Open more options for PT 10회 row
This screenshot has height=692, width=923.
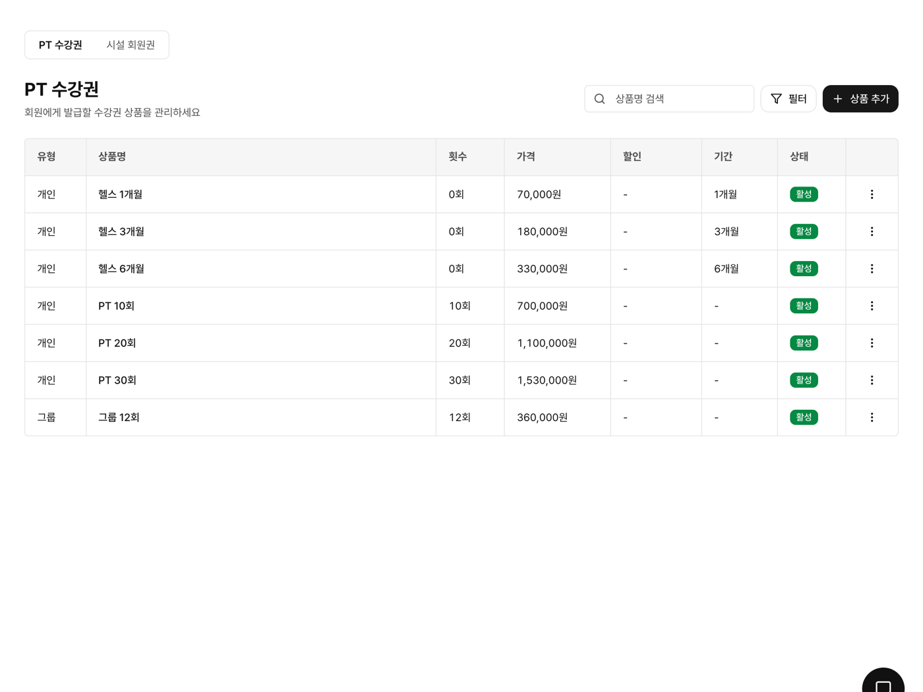[872, 306]
